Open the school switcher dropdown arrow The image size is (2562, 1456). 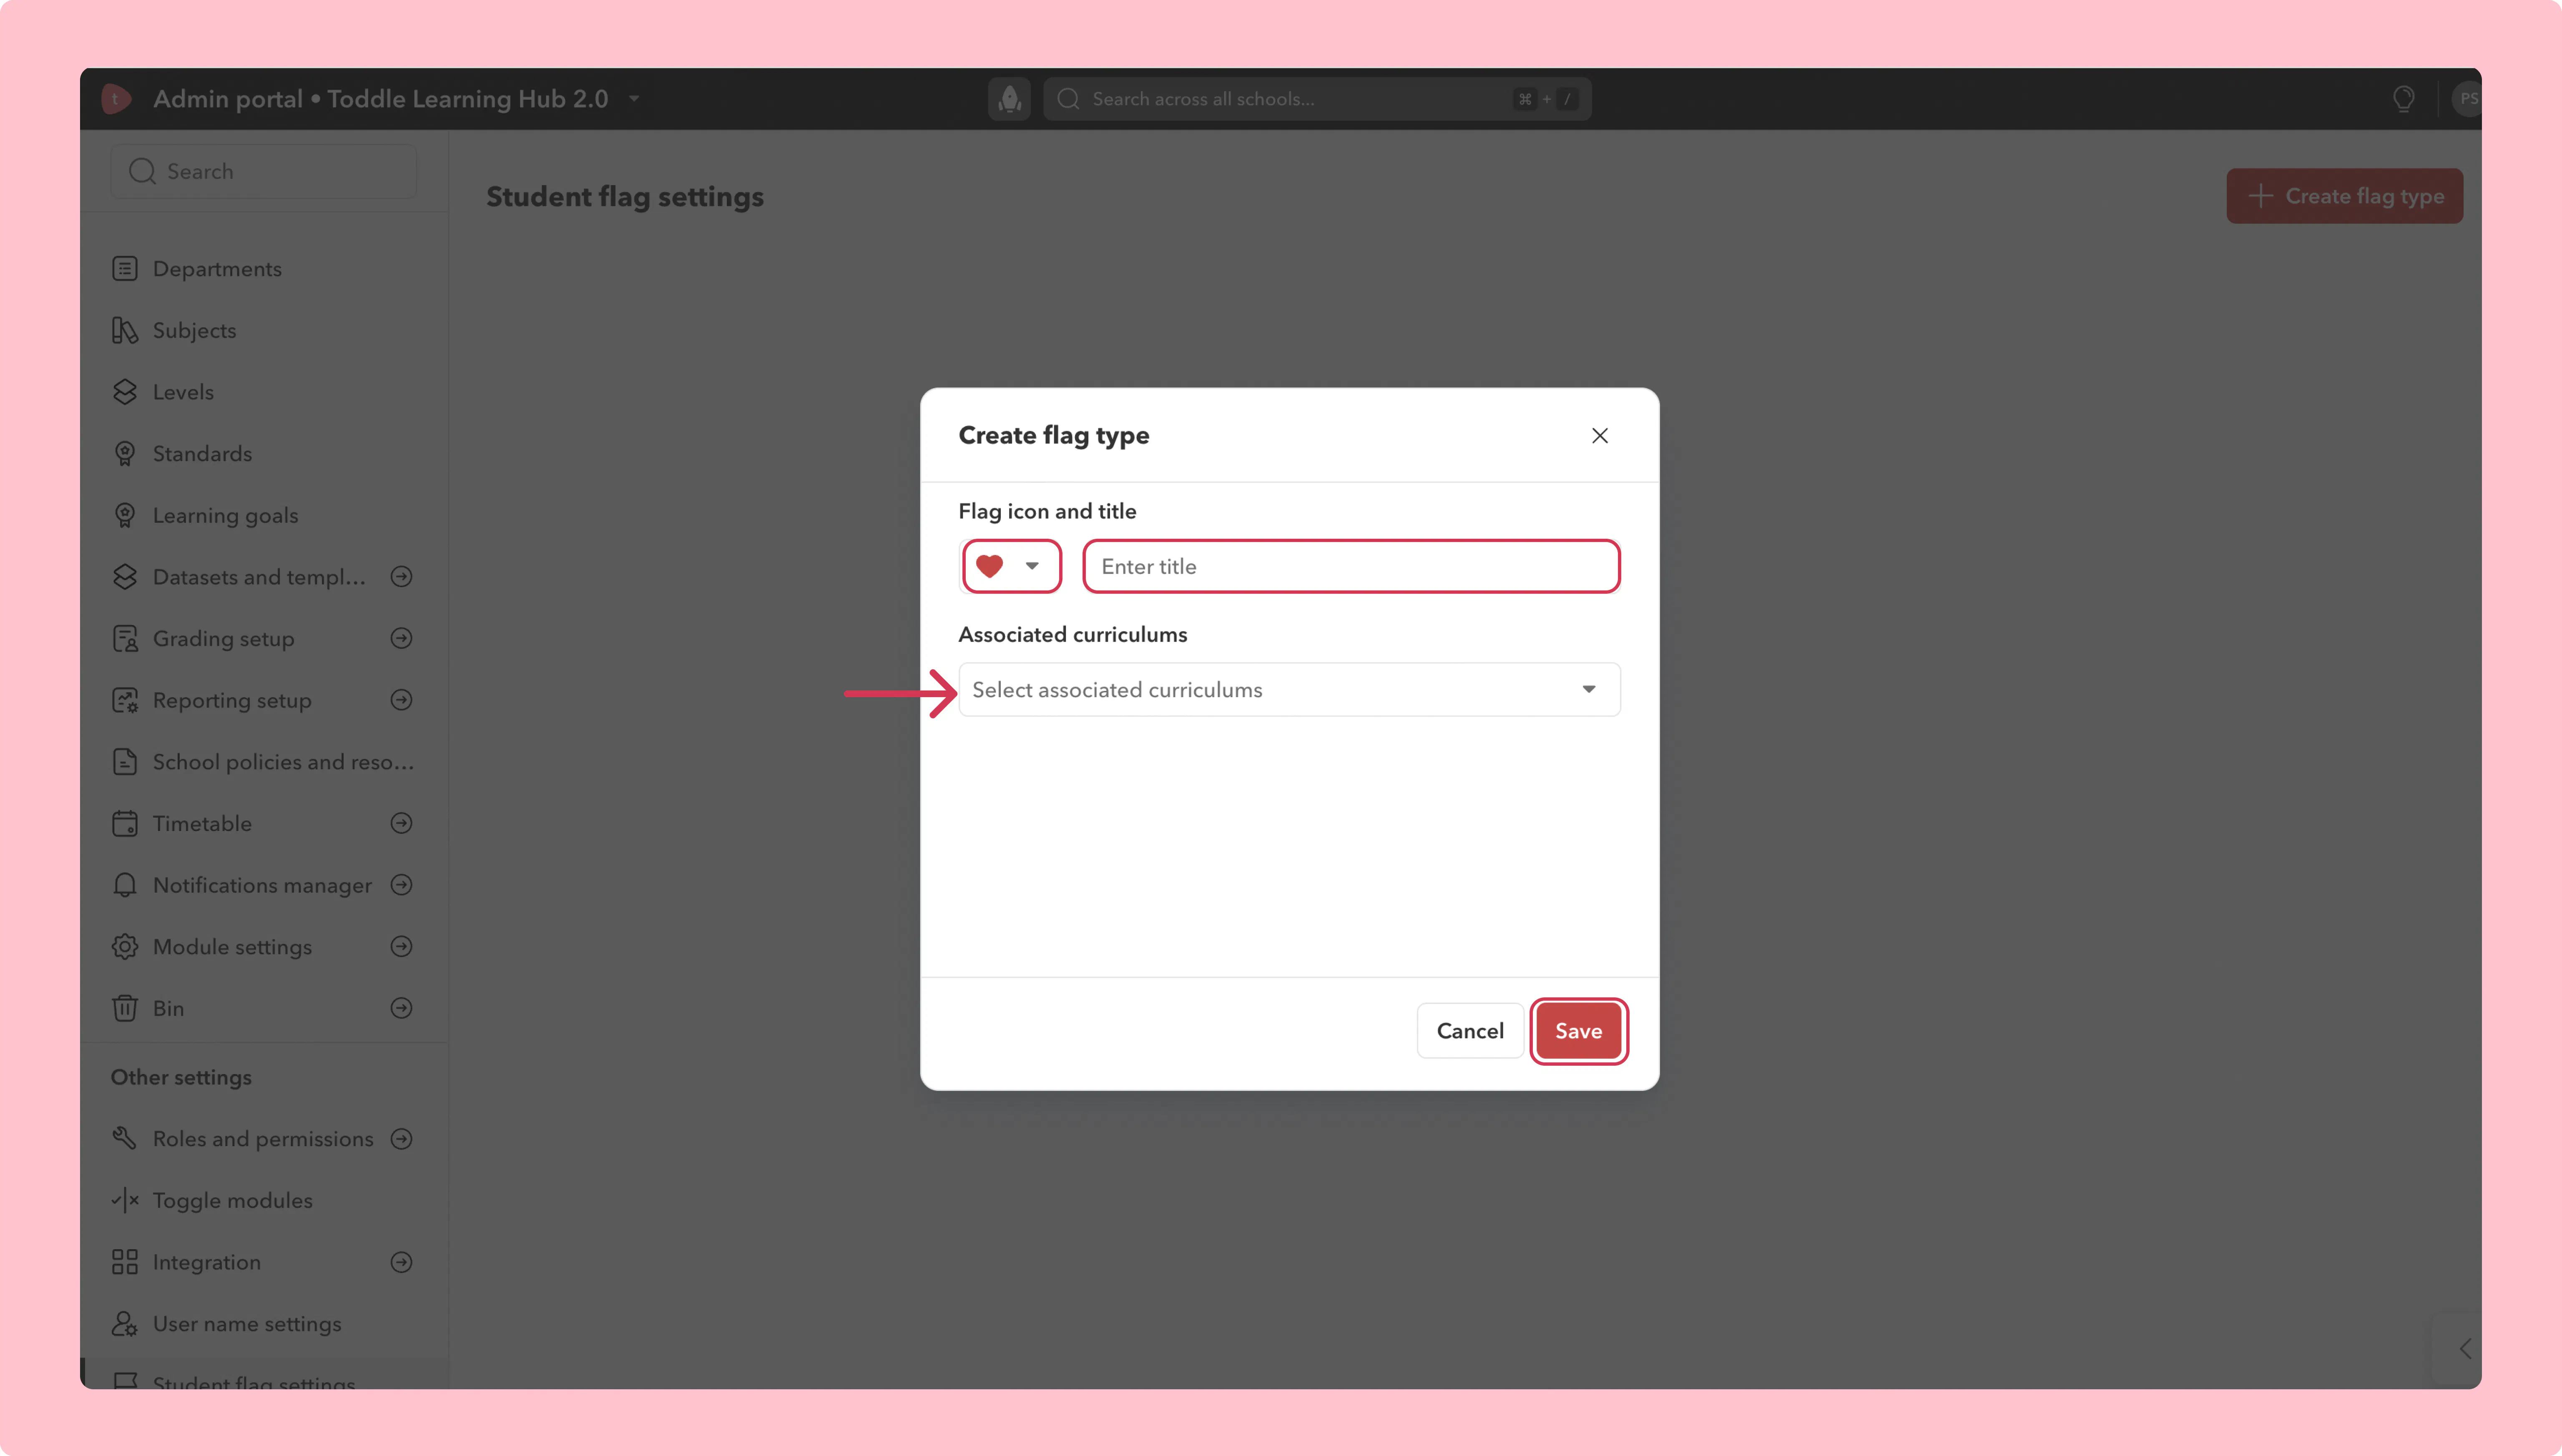pyautogui.click(x=634, y=99)
